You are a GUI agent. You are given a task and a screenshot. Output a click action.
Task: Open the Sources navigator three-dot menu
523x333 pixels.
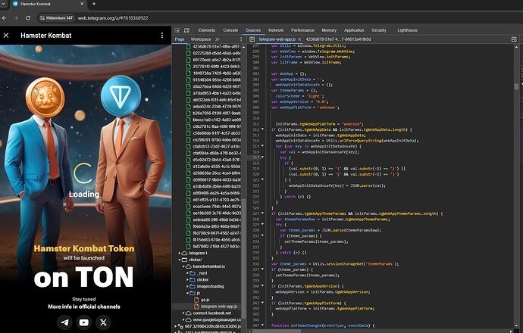click(241, 39)
